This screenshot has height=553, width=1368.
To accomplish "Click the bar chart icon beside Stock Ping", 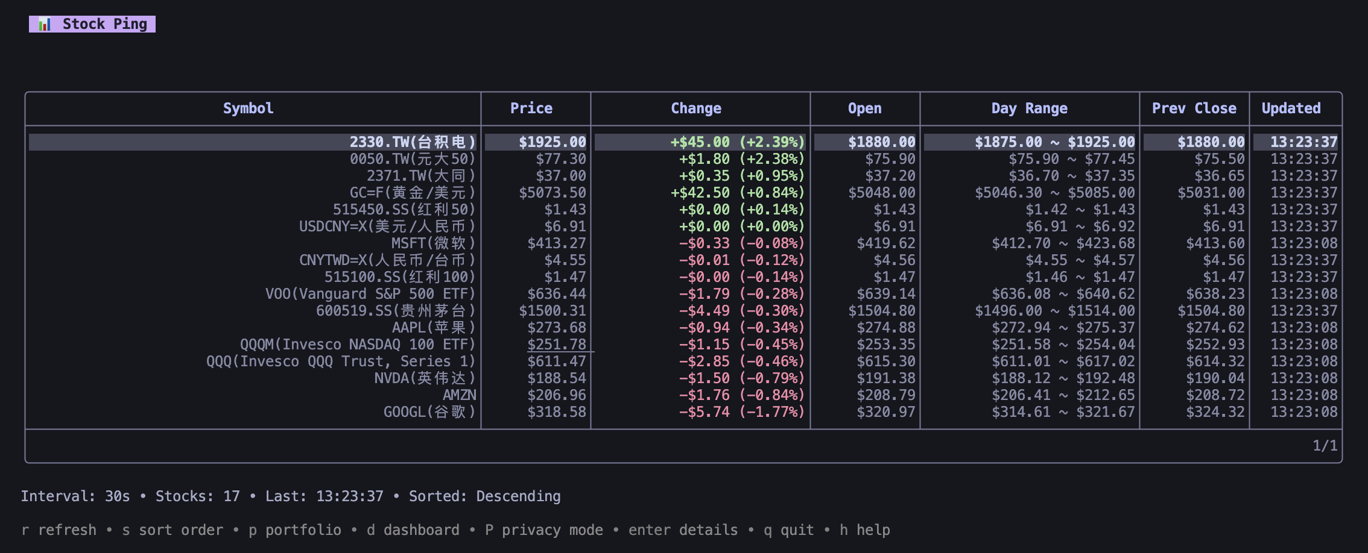I will tap(45, 24).
